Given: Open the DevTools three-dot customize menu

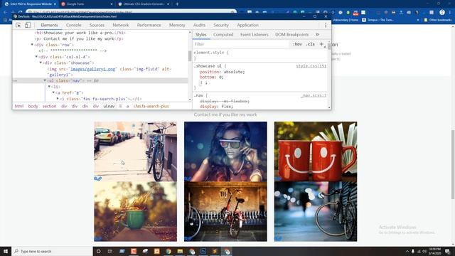Looking at the screenshot, I should [326, 26].
